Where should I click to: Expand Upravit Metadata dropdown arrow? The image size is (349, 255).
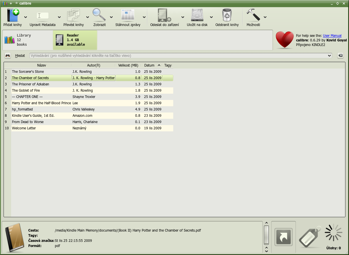[x=59, y=17]
